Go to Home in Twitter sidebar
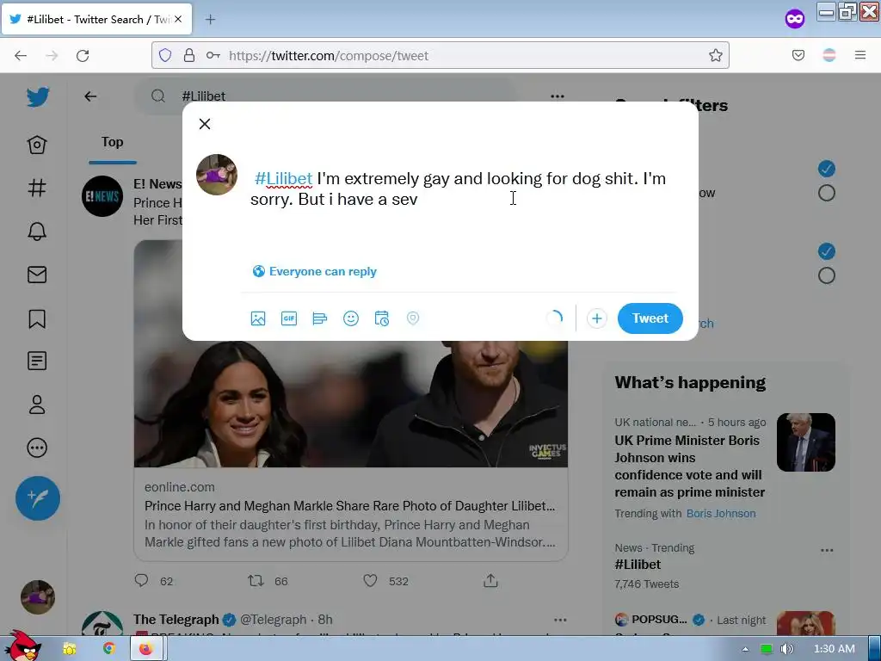The image size is (881, 661). coord(37,145)
